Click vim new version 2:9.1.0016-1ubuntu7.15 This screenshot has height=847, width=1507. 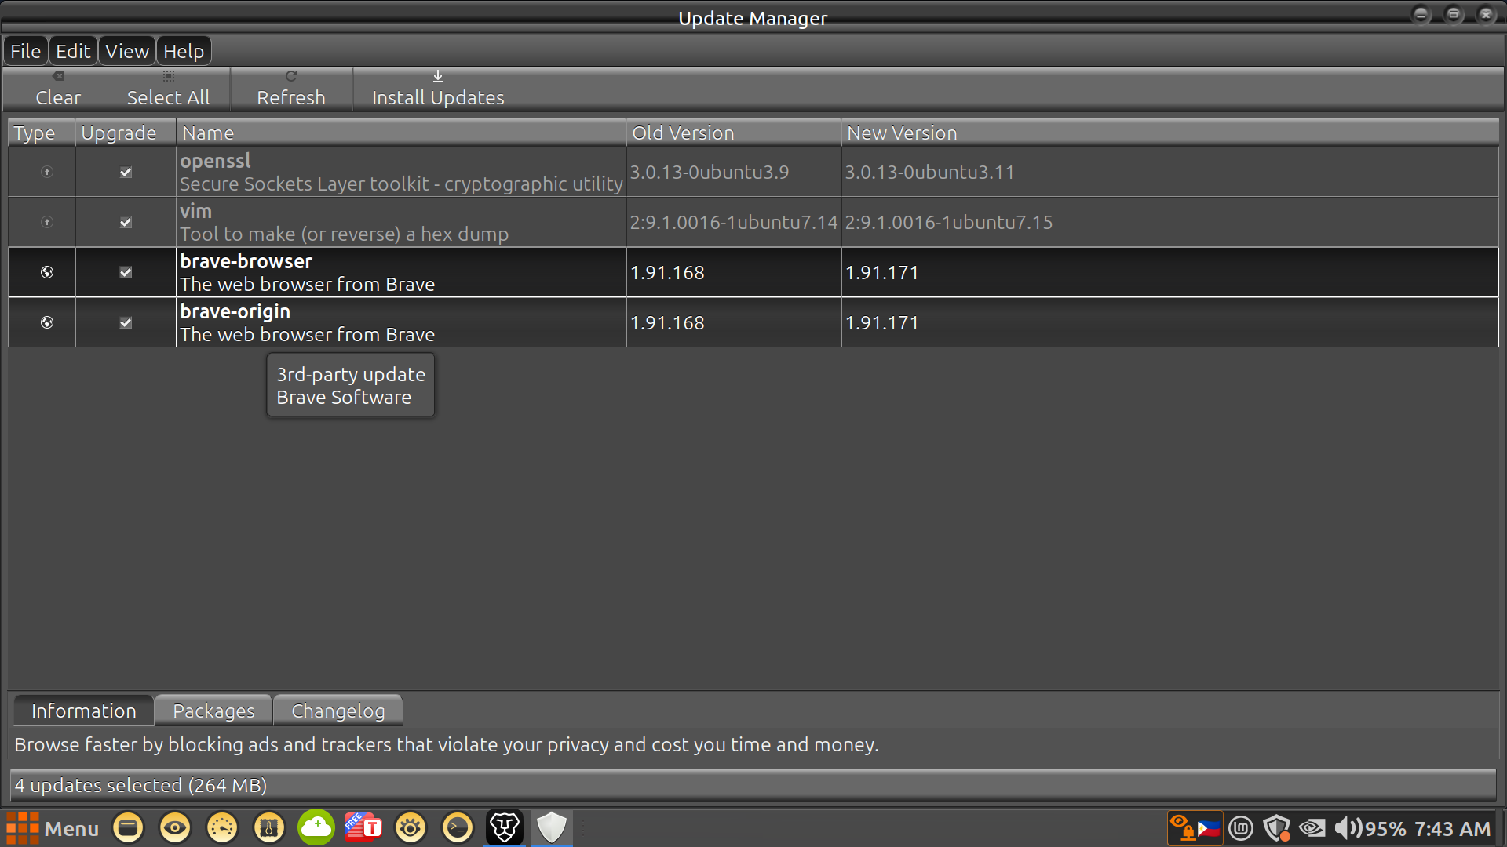(x=948, y=222)
